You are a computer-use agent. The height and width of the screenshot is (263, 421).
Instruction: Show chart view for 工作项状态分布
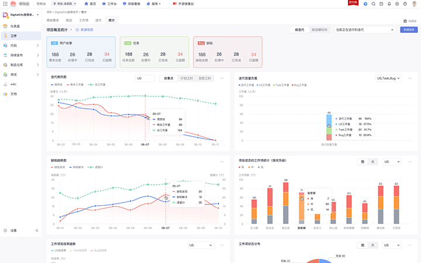click(363, 245)
